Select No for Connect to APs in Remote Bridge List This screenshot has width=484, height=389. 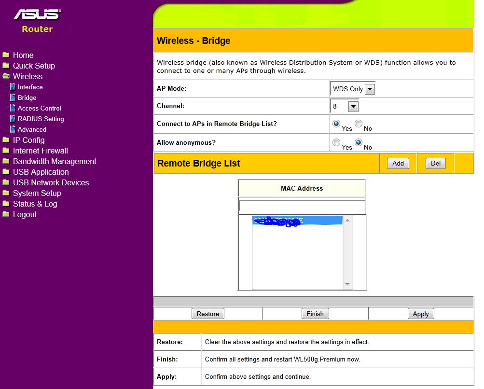359,124
